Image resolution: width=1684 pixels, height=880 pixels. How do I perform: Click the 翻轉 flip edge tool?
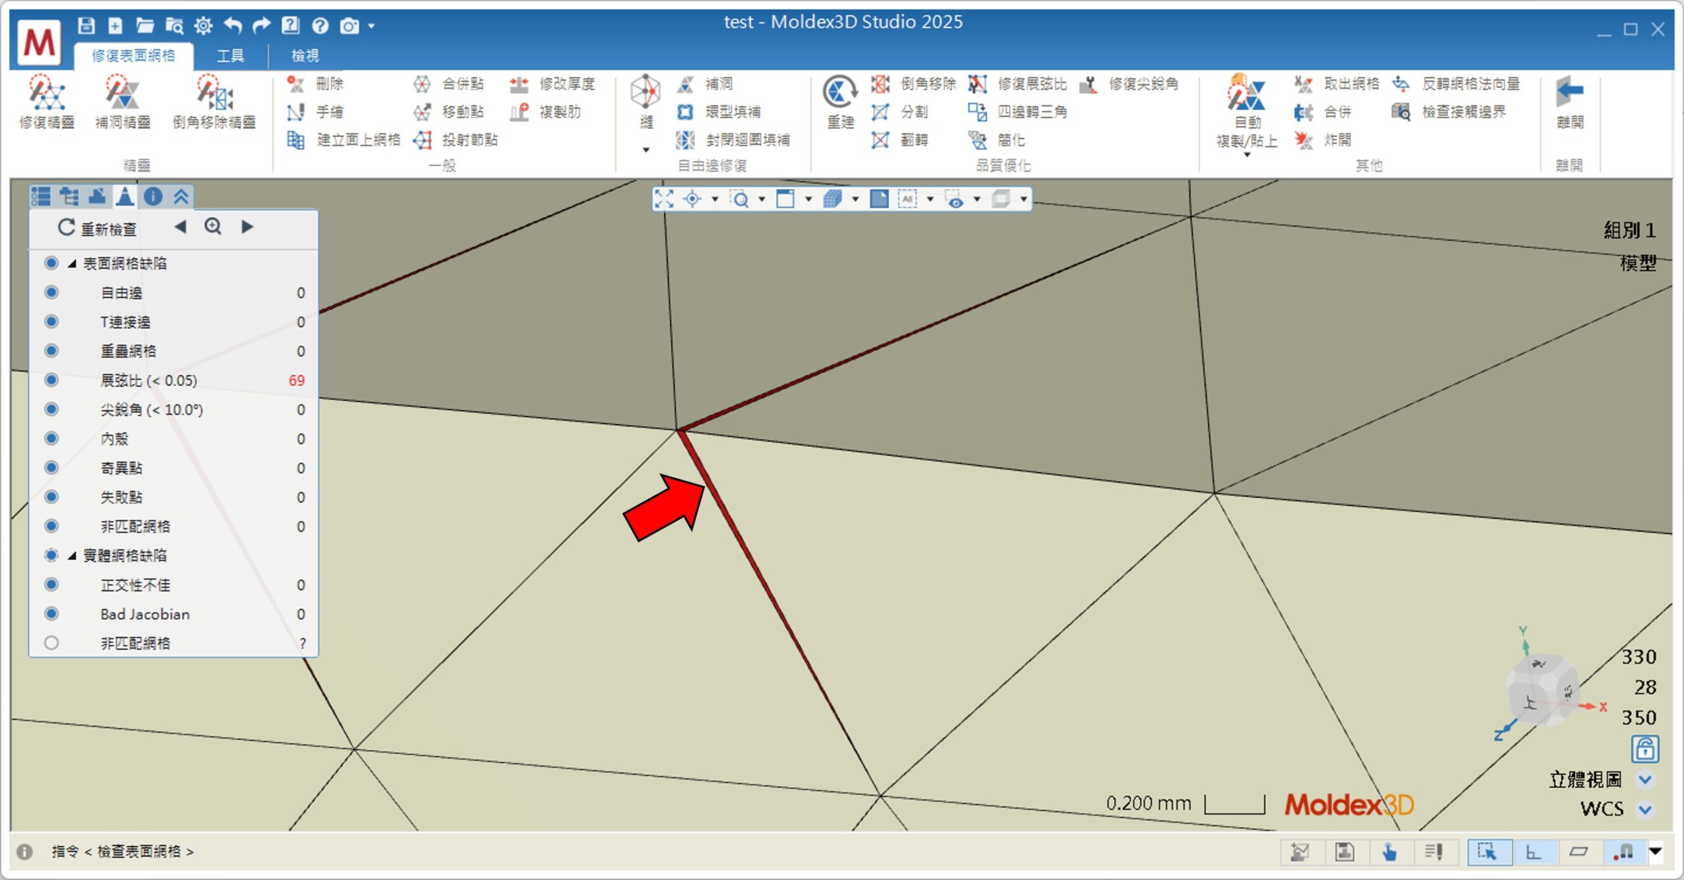click(x=899, y=139)
